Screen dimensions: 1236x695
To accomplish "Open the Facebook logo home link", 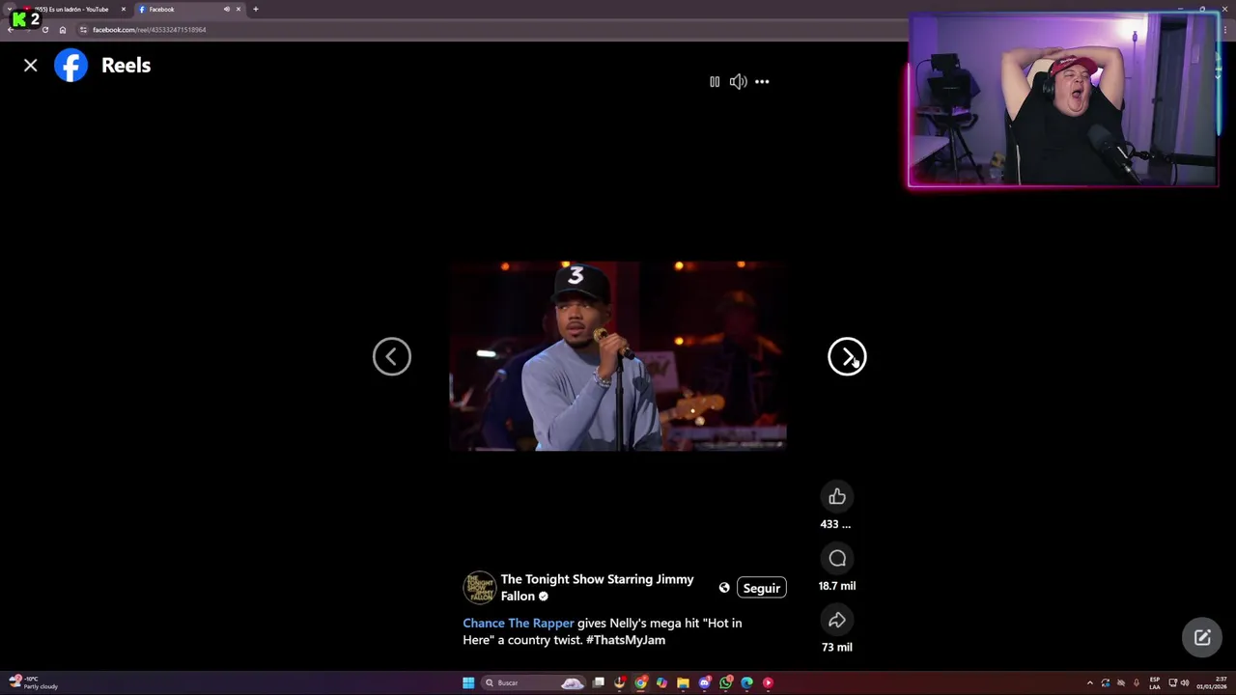I will click(x=70, y=66).
